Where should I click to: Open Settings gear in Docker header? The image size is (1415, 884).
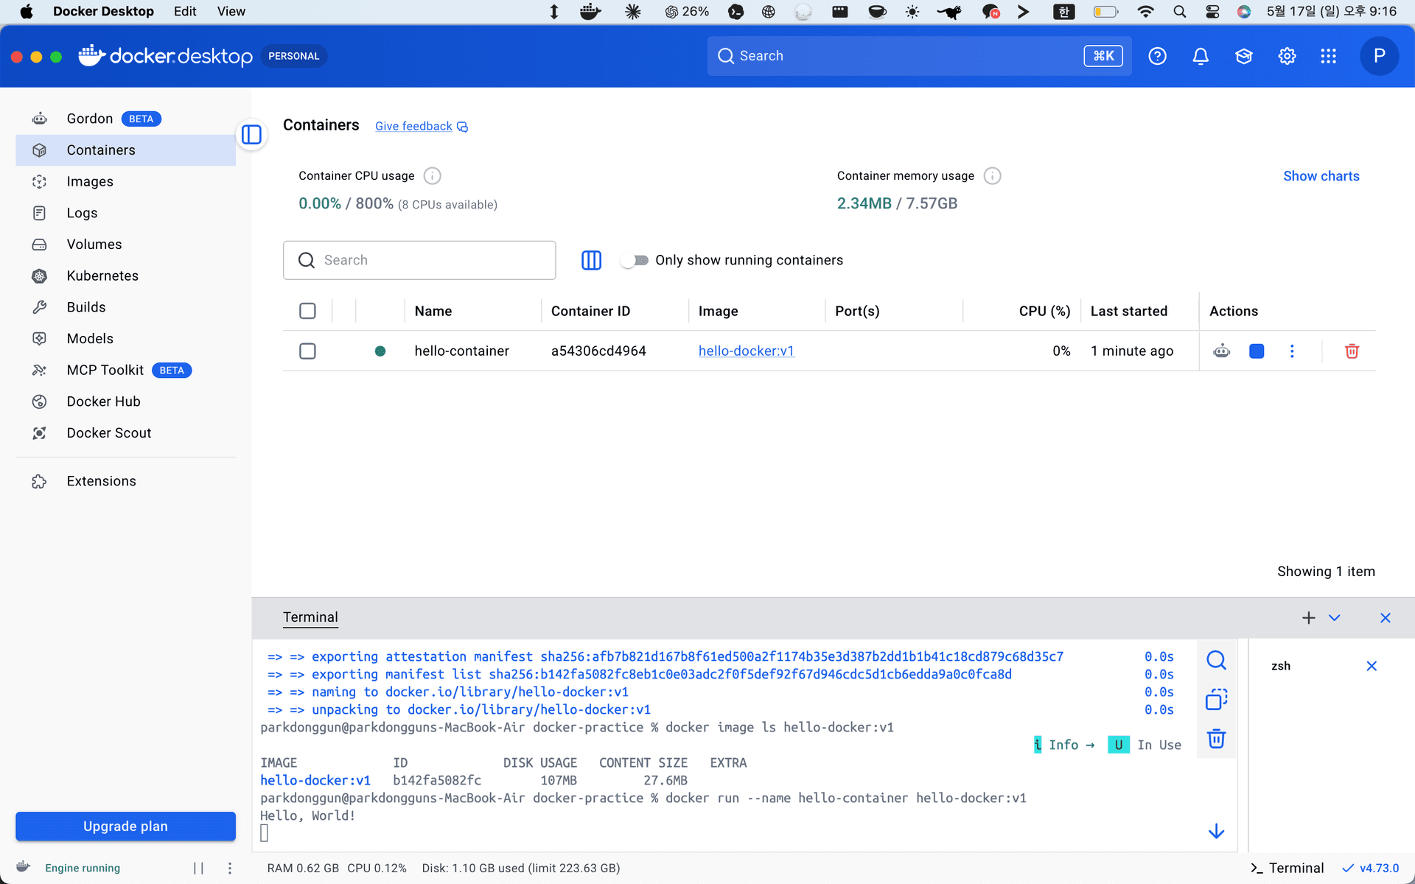point(1287,56)
